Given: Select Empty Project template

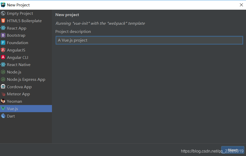Looking at the screenshot, I should (x=26, y=14).
